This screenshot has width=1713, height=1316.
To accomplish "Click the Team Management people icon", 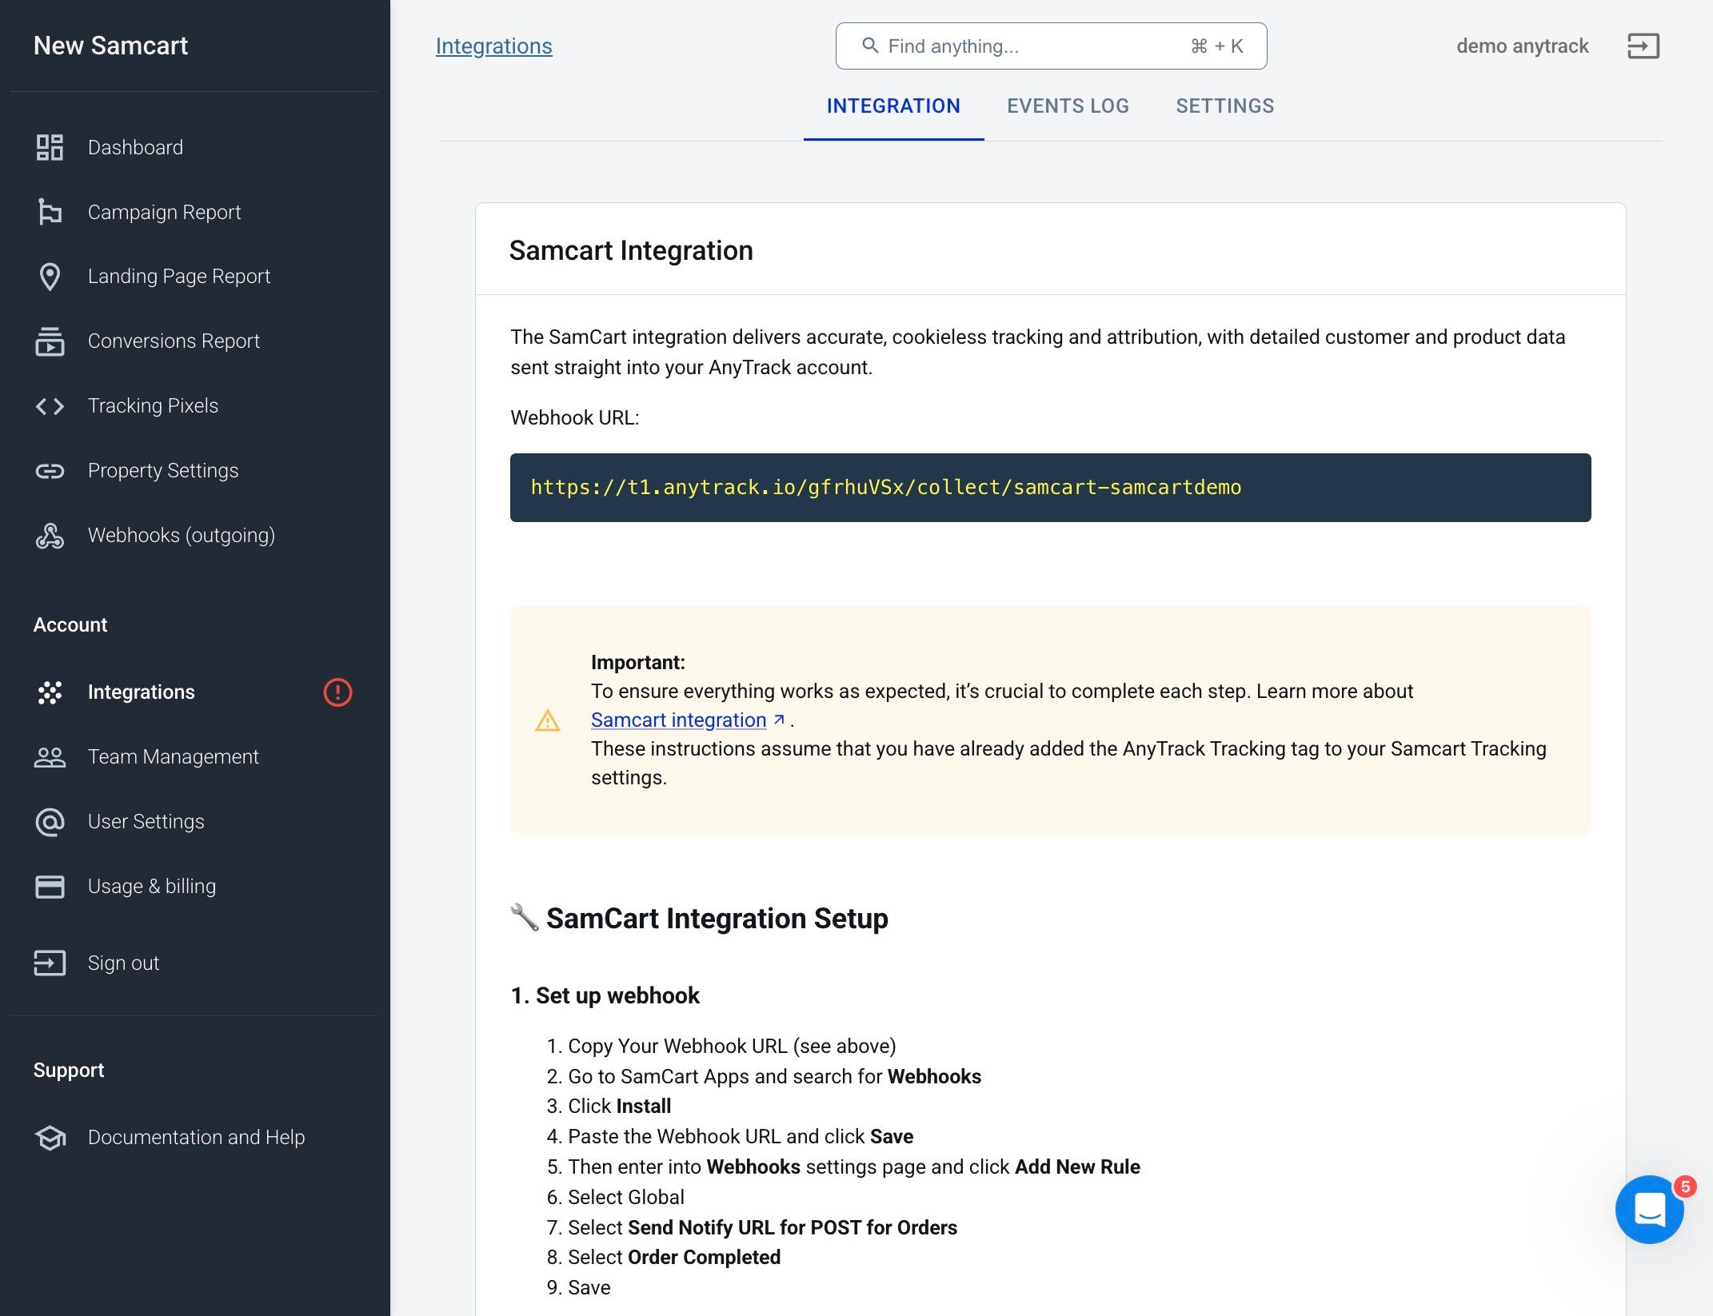I will (50, 757).
